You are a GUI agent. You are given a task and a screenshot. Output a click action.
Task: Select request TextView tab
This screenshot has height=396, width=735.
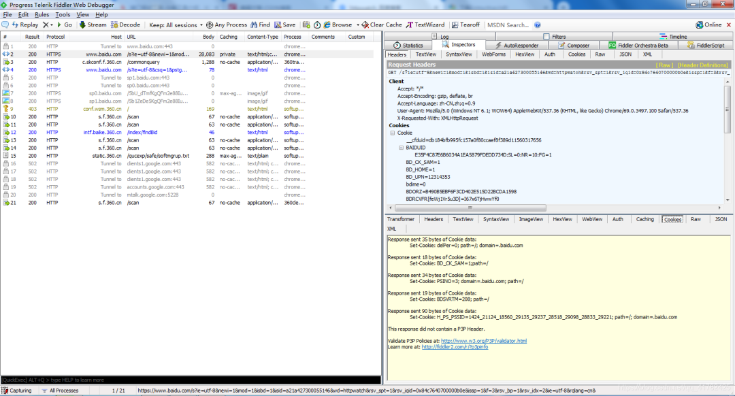pos(425,54)
